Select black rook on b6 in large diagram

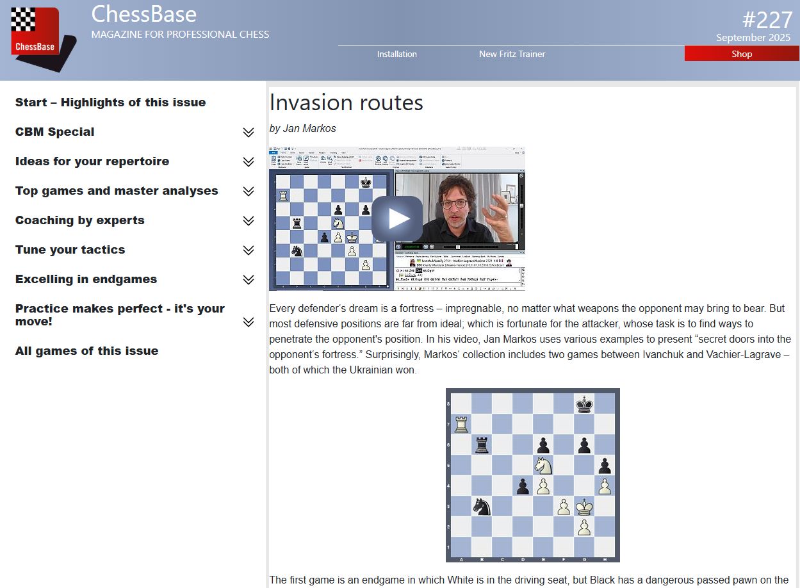(x=481, y=445)
